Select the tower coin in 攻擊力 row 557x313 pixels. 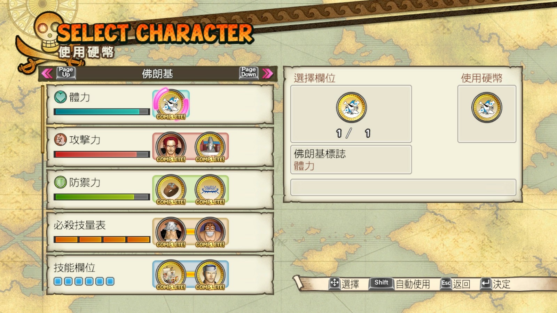tap(210, 147)
